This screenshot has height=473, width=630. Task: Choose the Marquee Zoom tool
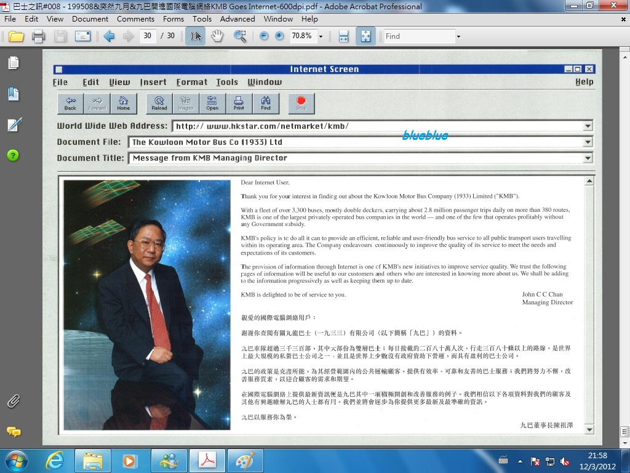(240, 36)
